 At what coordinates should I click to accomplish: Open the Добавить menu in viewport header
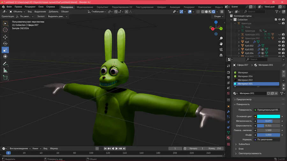[54, 12]
